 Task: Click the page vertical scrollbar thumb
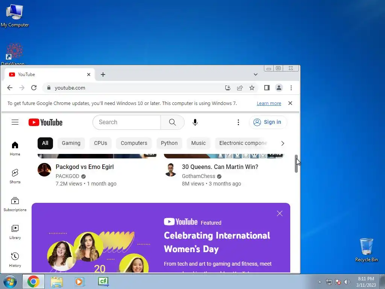pyautogui.click(x=296, y=164)
